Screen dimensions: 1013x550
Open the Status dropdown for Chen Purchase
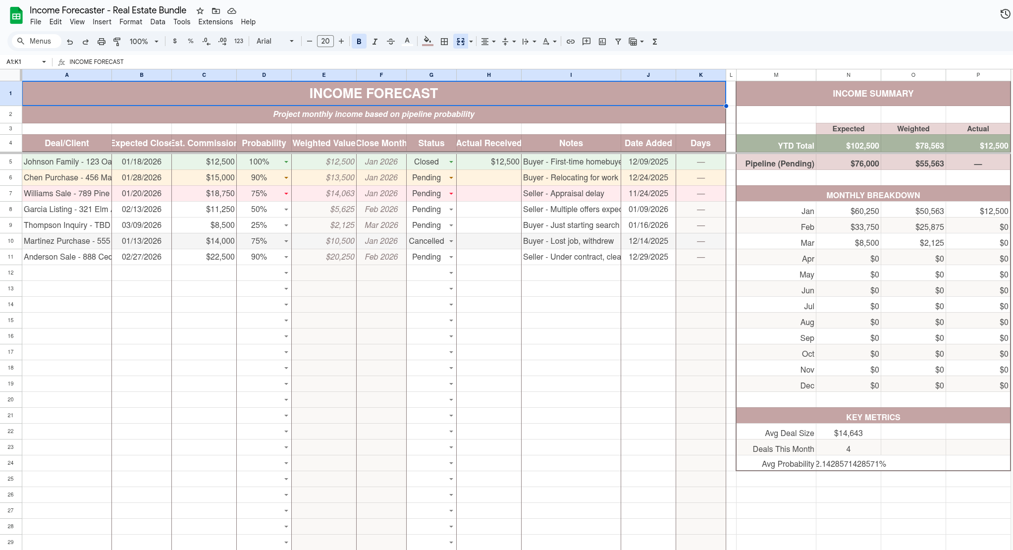pyautogui.click(x=450, y=177)
